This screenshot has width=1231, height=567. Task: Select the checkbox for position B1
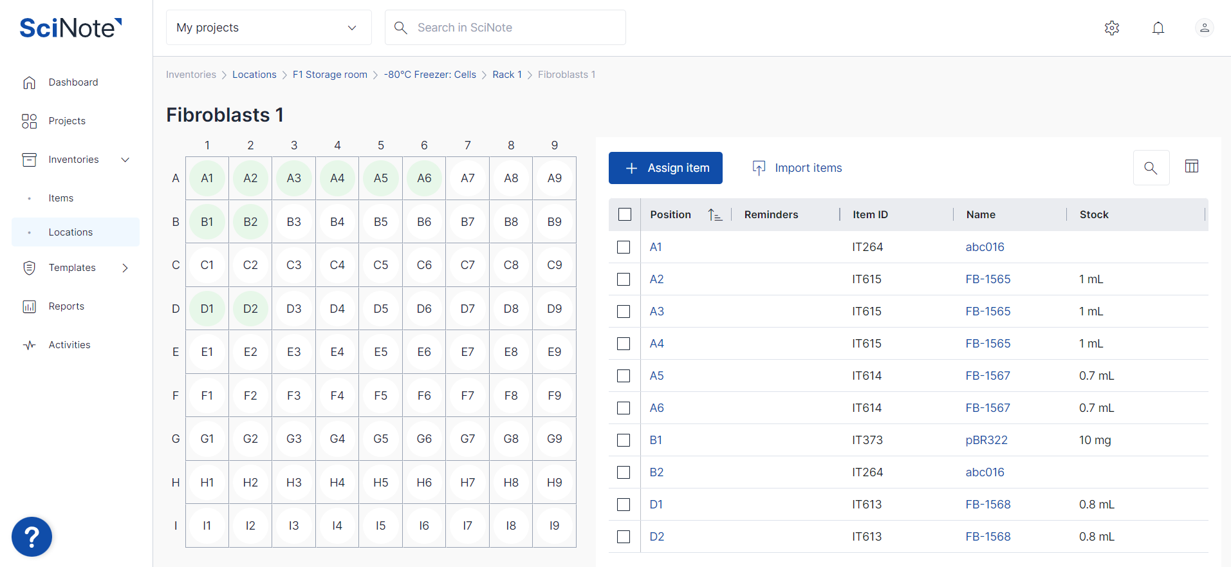click(x=624, y=440)
